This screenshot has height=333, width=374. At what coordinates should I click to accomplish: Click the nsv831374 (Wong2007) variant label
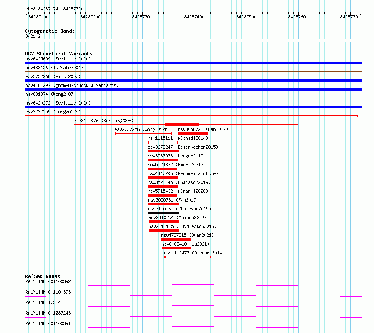[x=50, y=94]
